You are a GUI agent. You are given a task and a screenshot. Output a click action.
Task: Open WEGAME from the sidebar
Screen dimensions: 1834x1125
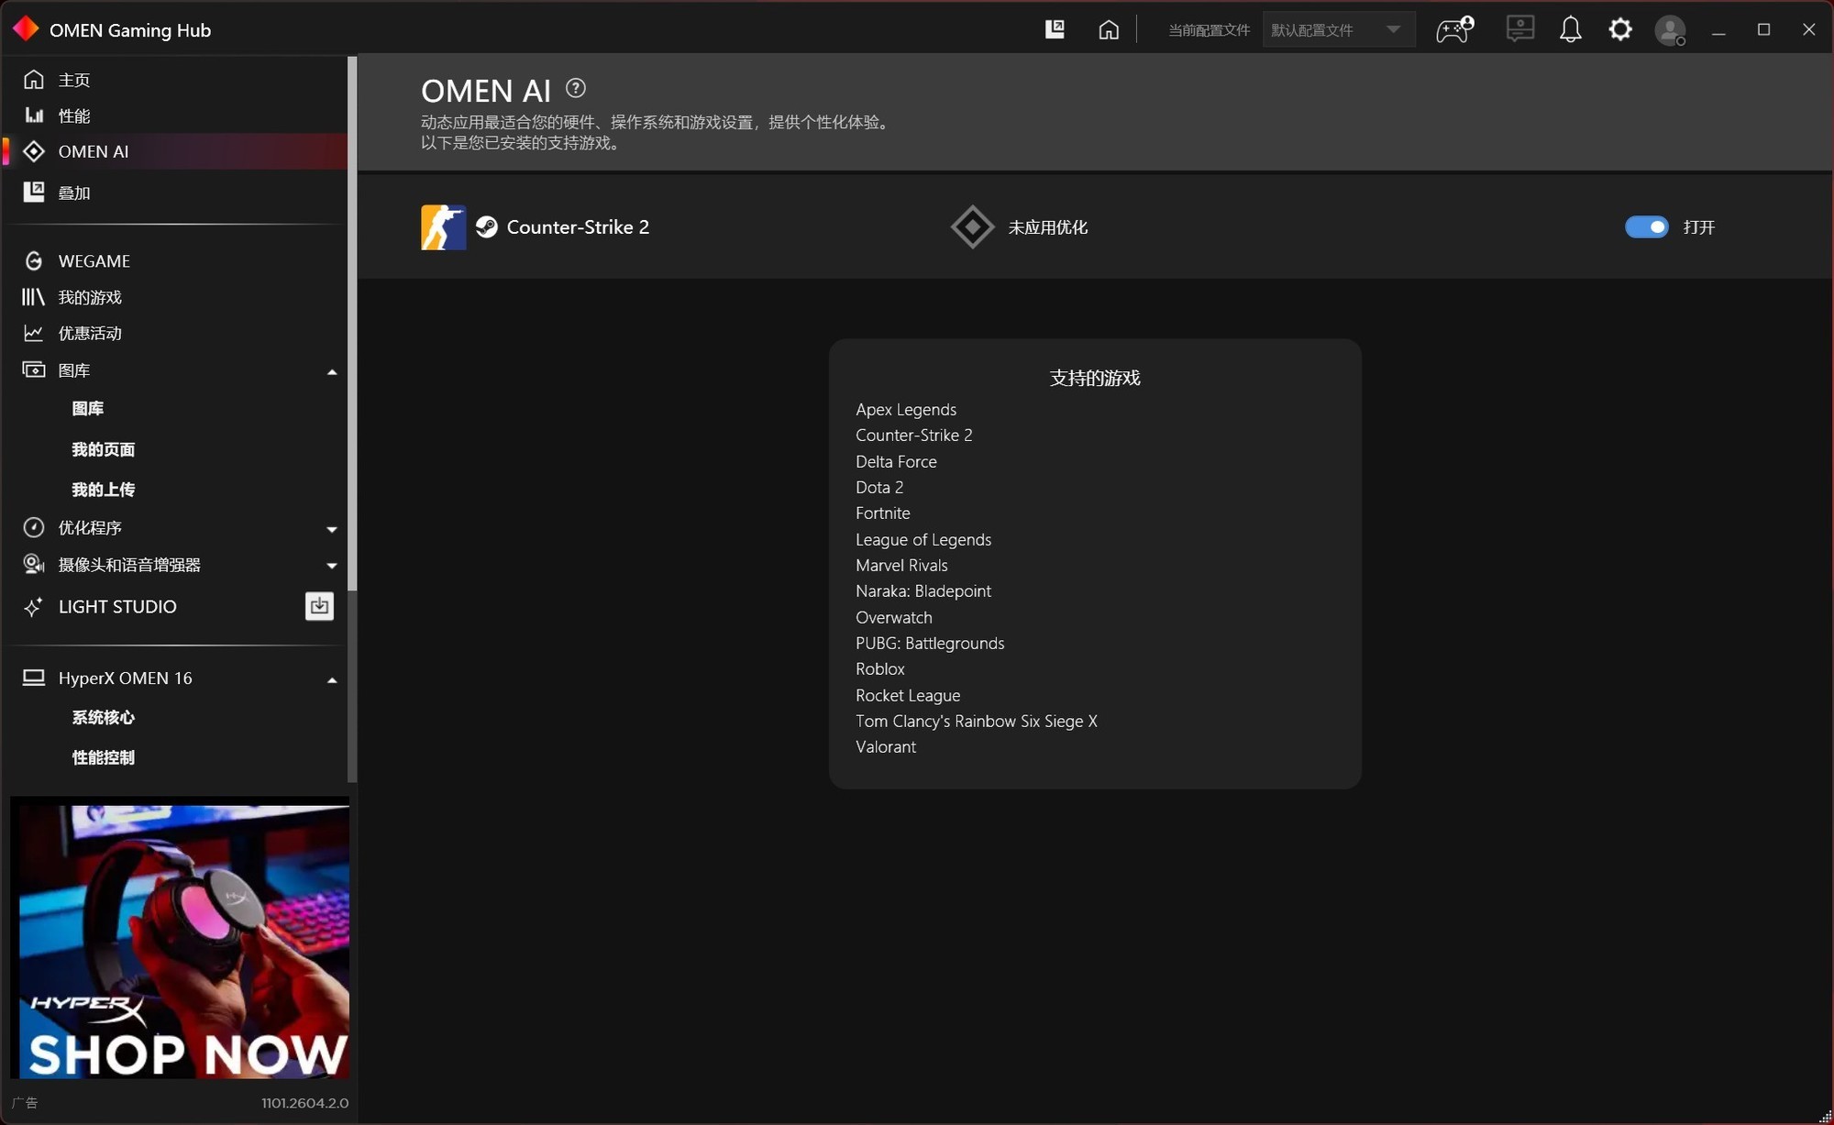[x=174, y=261]
